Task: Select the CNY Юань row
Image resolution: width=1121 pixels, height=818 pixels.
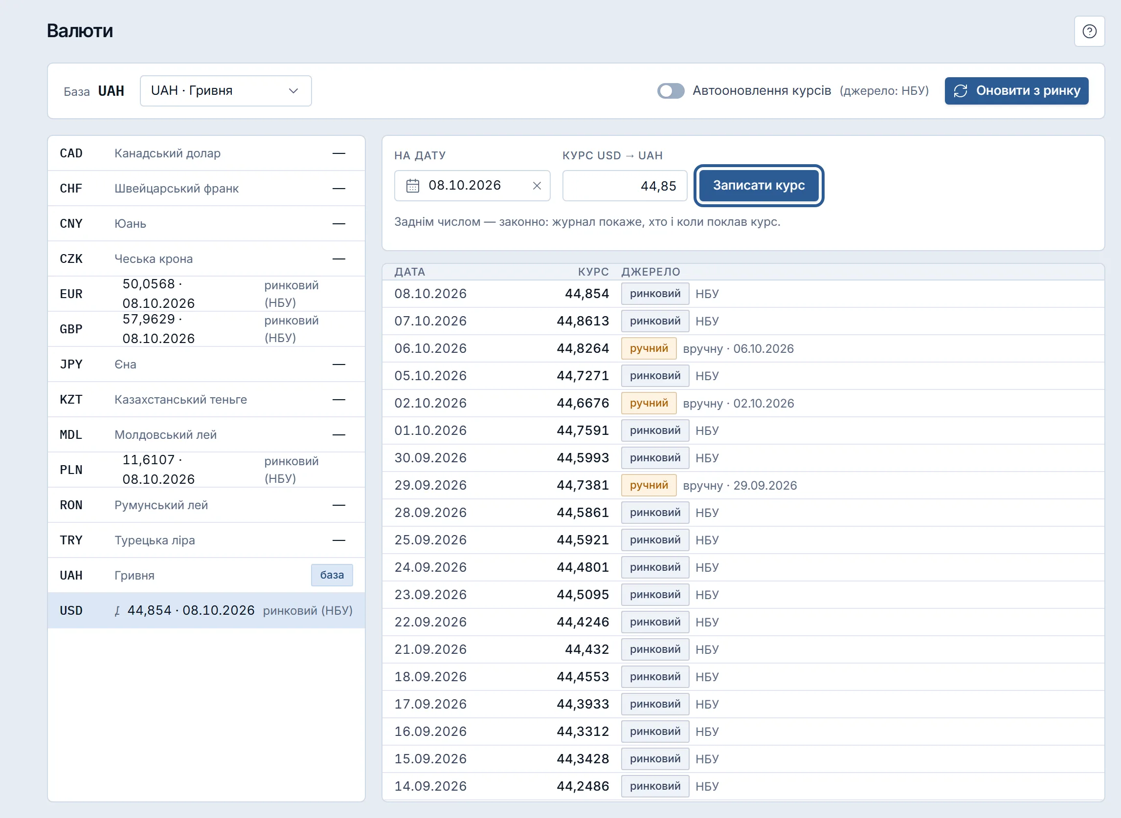Action: (206, 224)
